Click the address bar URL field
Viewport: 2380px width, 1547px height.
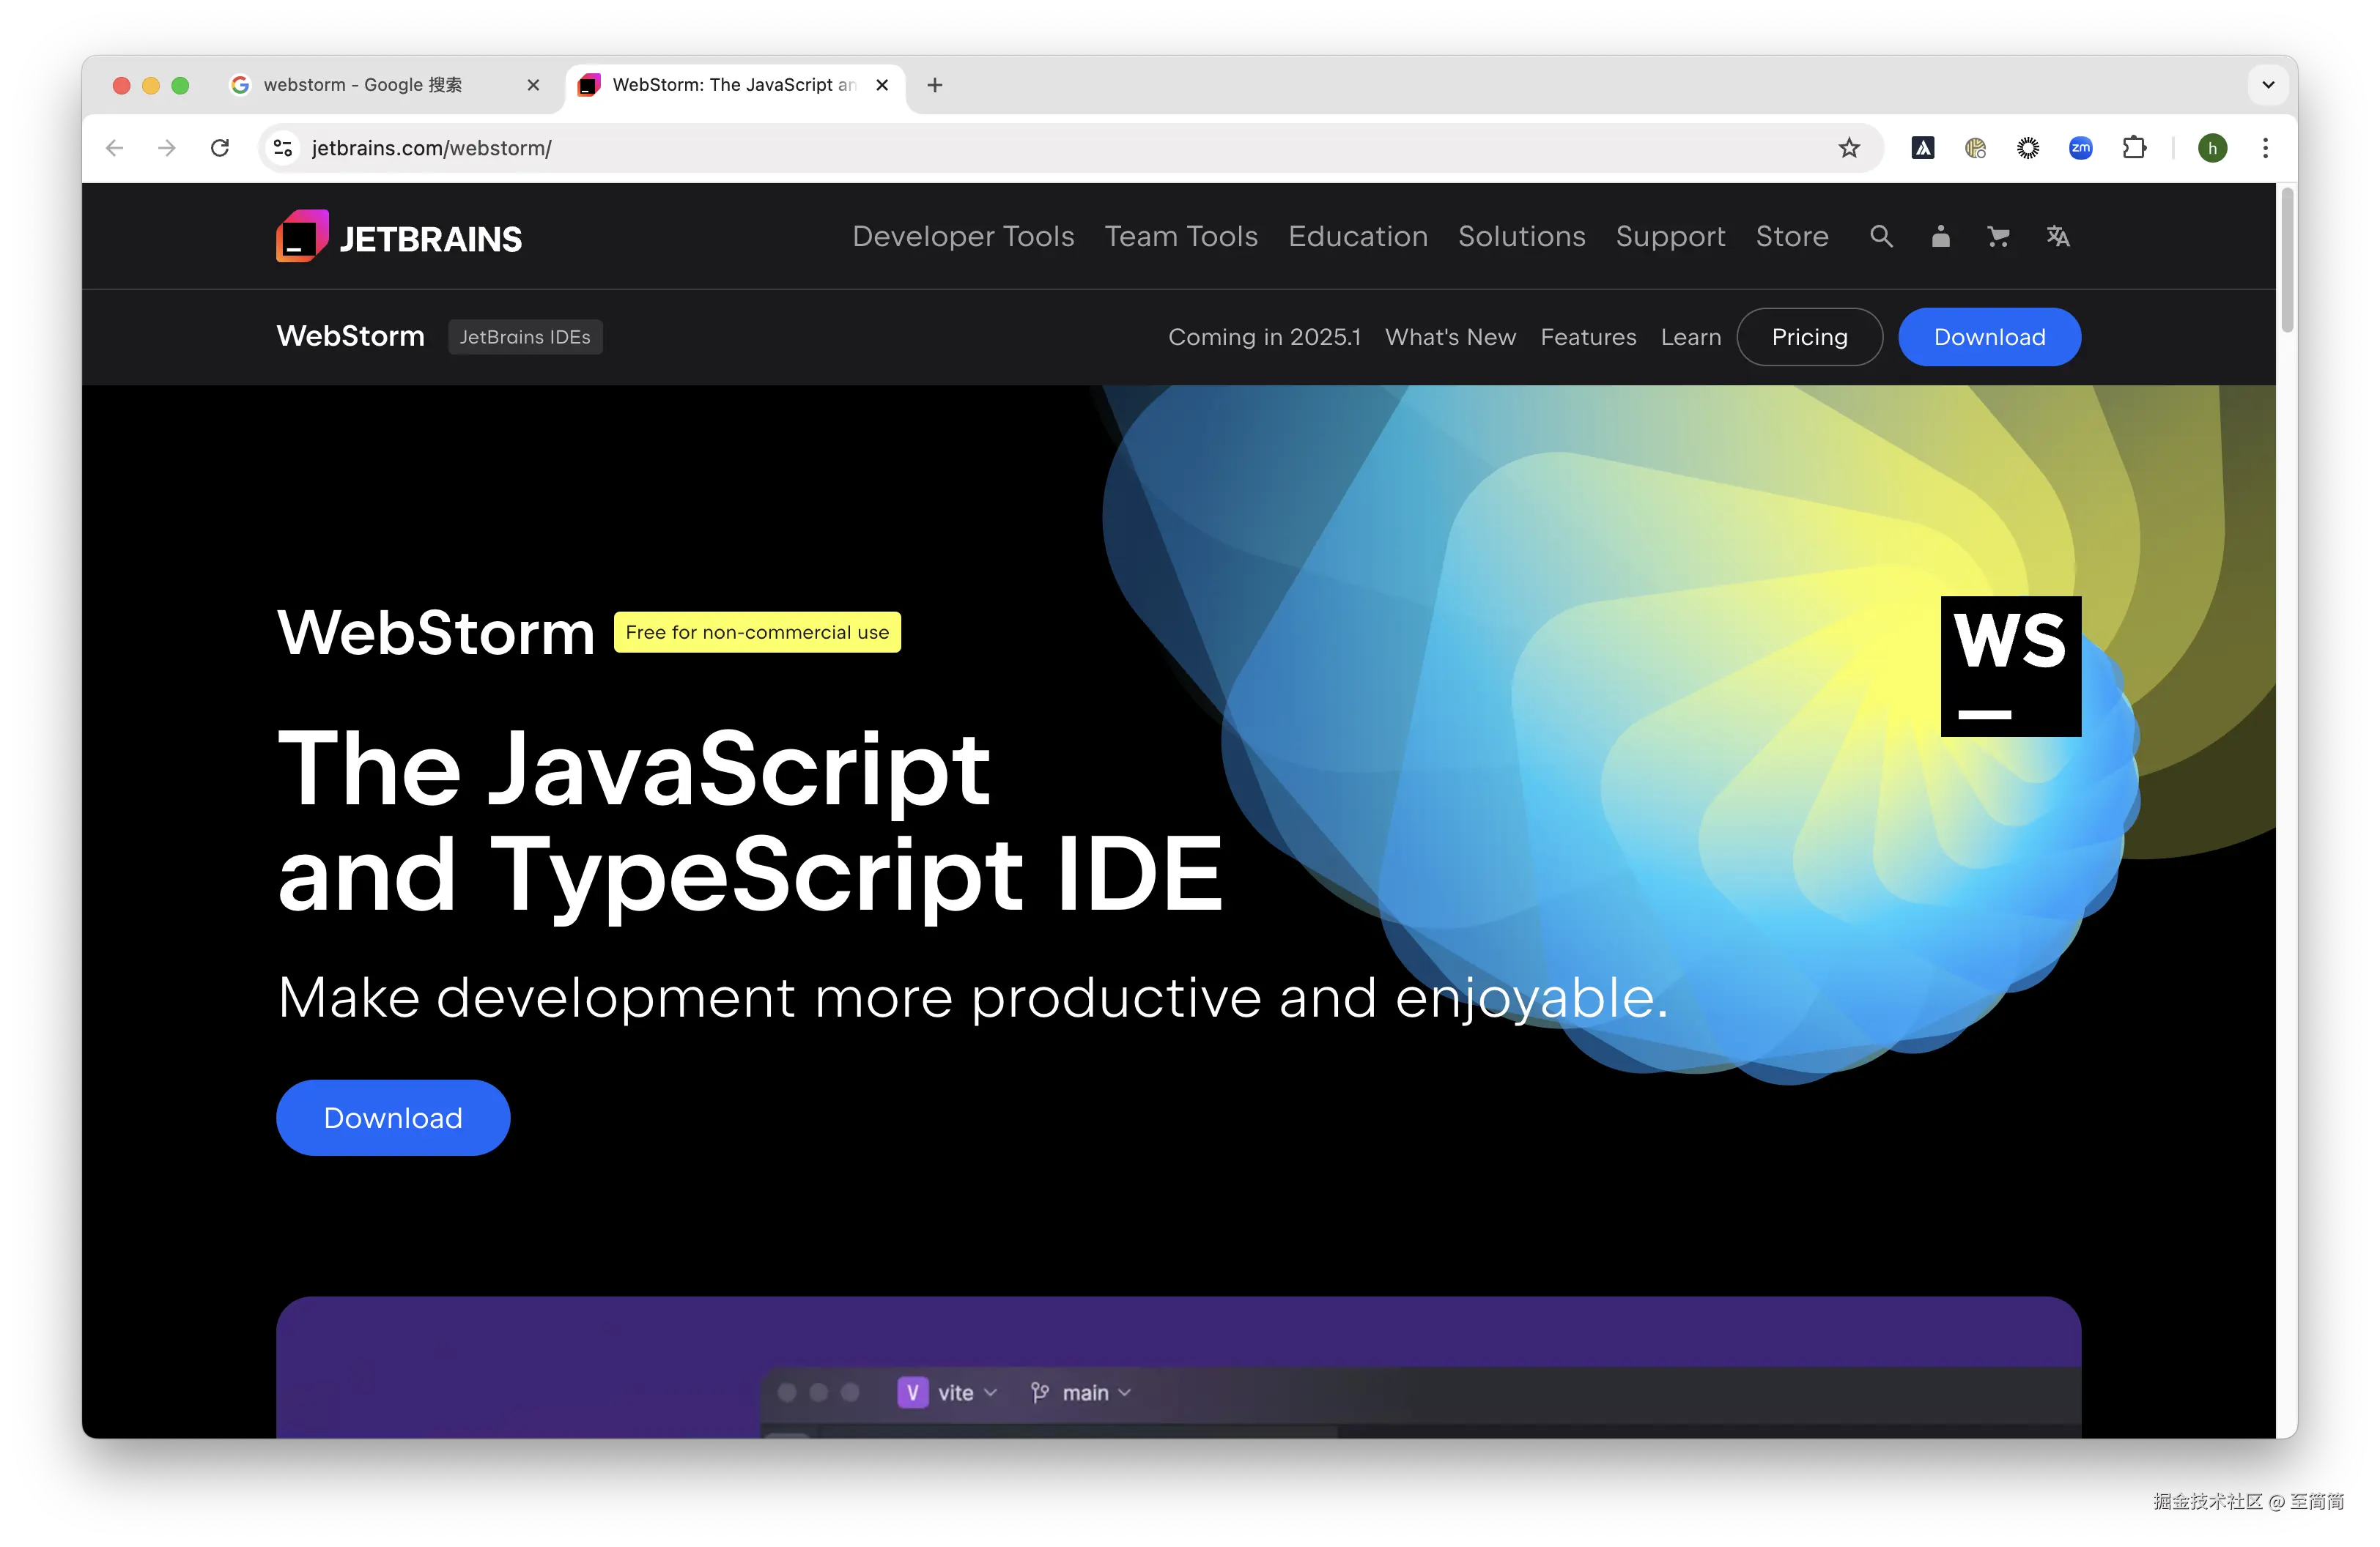pos(1000,148)
